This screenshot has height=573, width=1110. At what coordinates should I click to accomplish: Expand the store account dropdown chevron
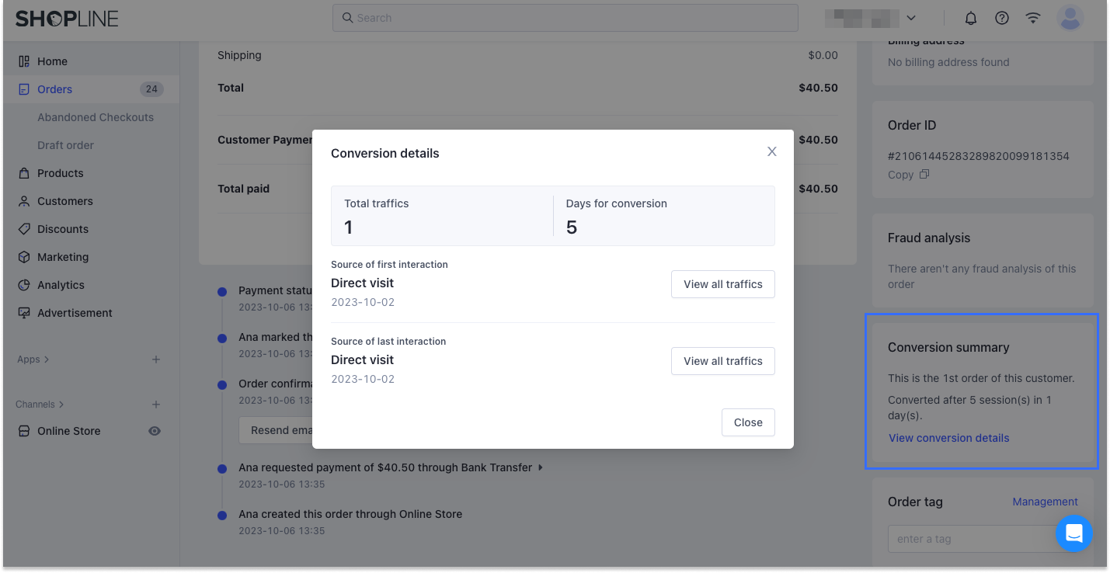[911, 18]
